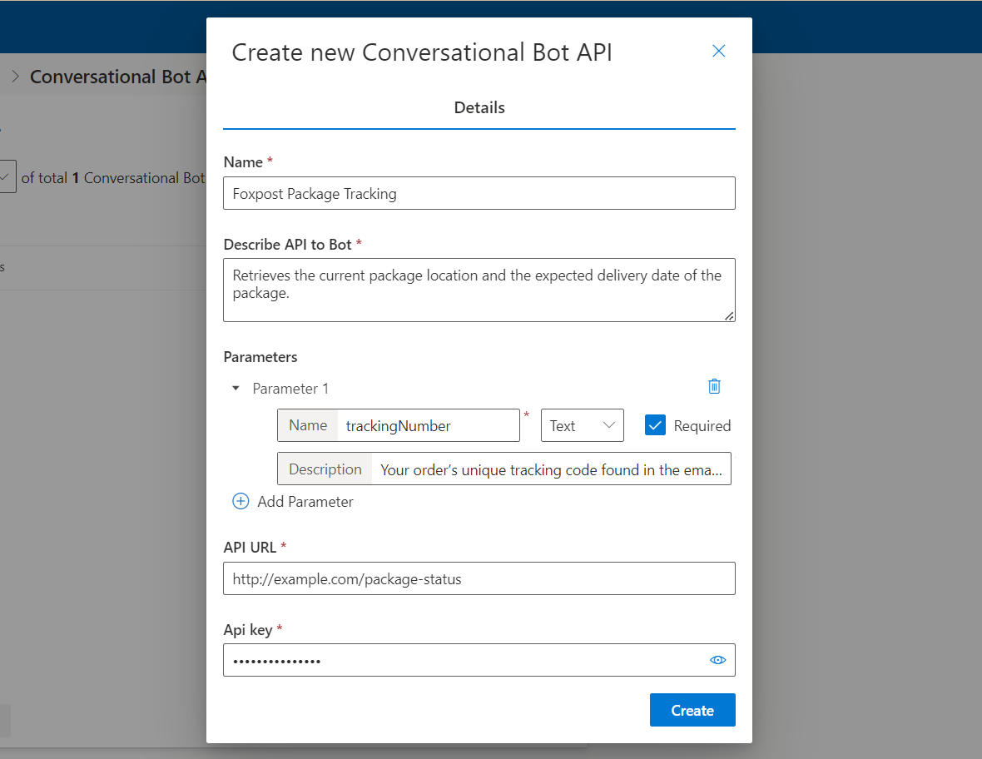Open the Text type dropdown
Viewport: 982px width, 759px height.
coord(582,425)
